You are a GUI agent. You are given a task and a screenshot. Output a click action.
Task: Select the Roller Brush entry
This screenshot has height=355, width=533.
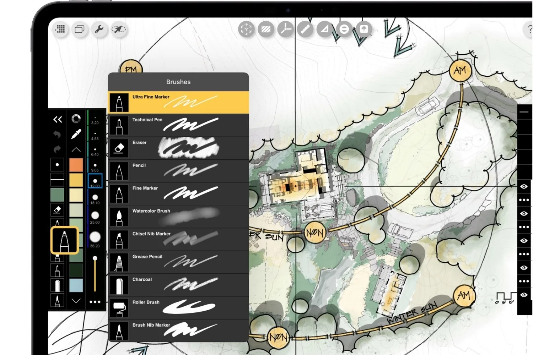pos(178,308)
